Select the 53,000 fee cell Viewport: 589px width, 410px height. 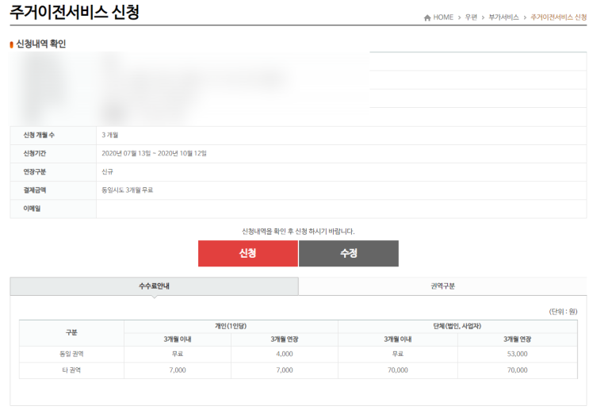coord(517,354)
